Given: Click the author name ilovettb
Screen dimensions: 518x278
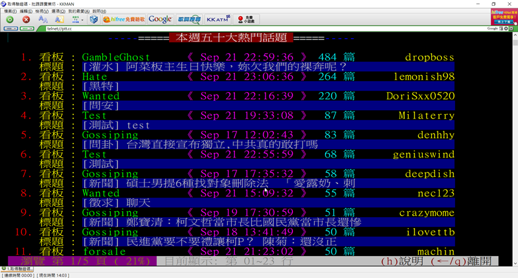Looking at the screenshot, I should (430, 233).
